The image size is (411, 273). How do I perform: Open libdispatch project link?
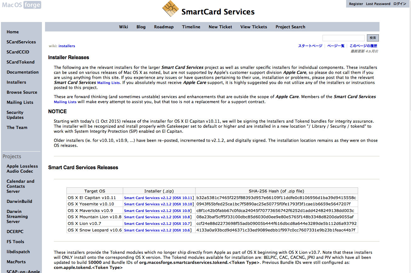point(18,252)
